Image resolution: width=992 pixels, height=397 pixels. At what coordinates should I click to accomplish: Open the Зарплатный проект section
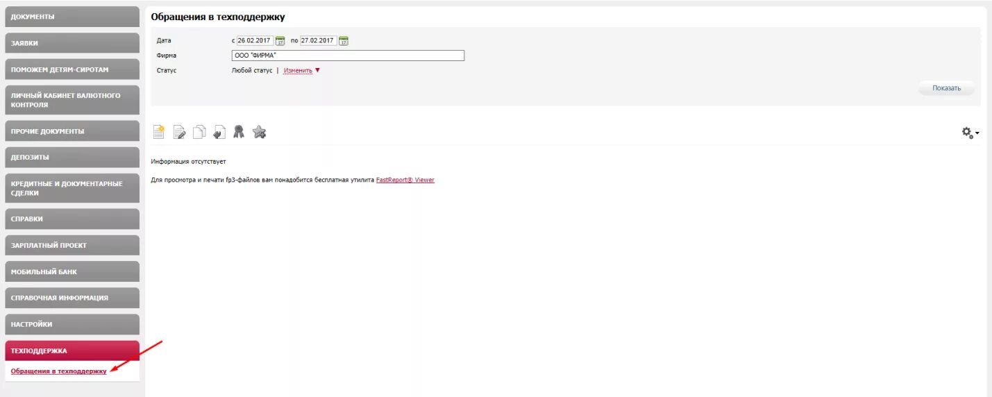point(72,245)
